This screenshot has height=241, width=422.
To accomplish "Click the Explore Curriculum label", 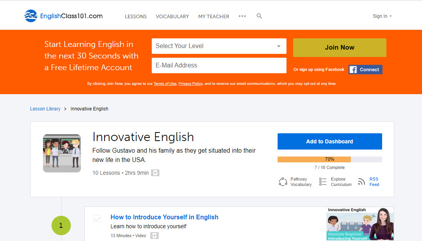I will pyautogui.click(x=341, y=182).
